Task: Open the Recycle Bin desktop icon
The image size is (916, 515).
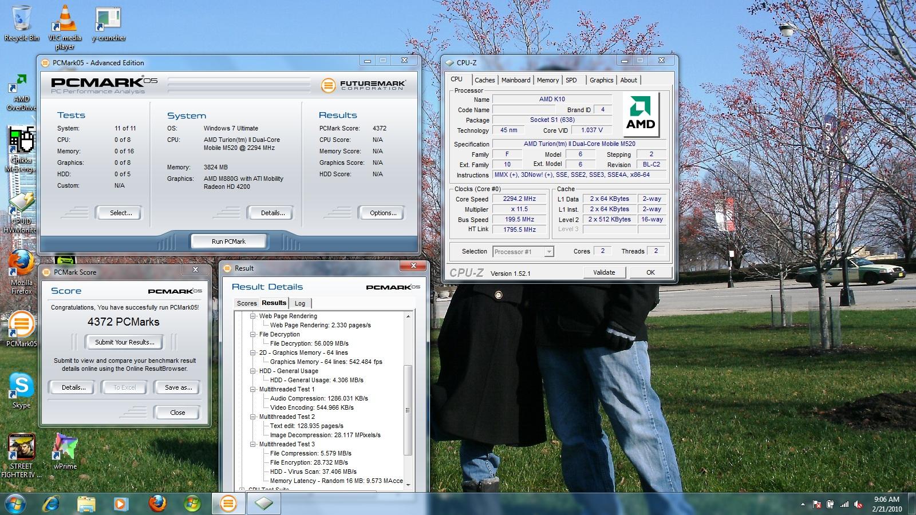Action: (22, 23)
